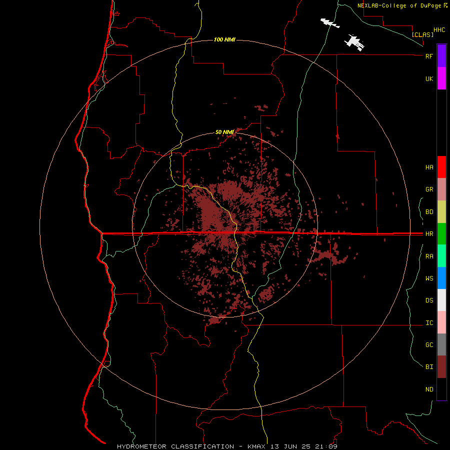Screen dimensions: 450x450
Task: Click the 'HR' legend label
Action: (429, 234)
